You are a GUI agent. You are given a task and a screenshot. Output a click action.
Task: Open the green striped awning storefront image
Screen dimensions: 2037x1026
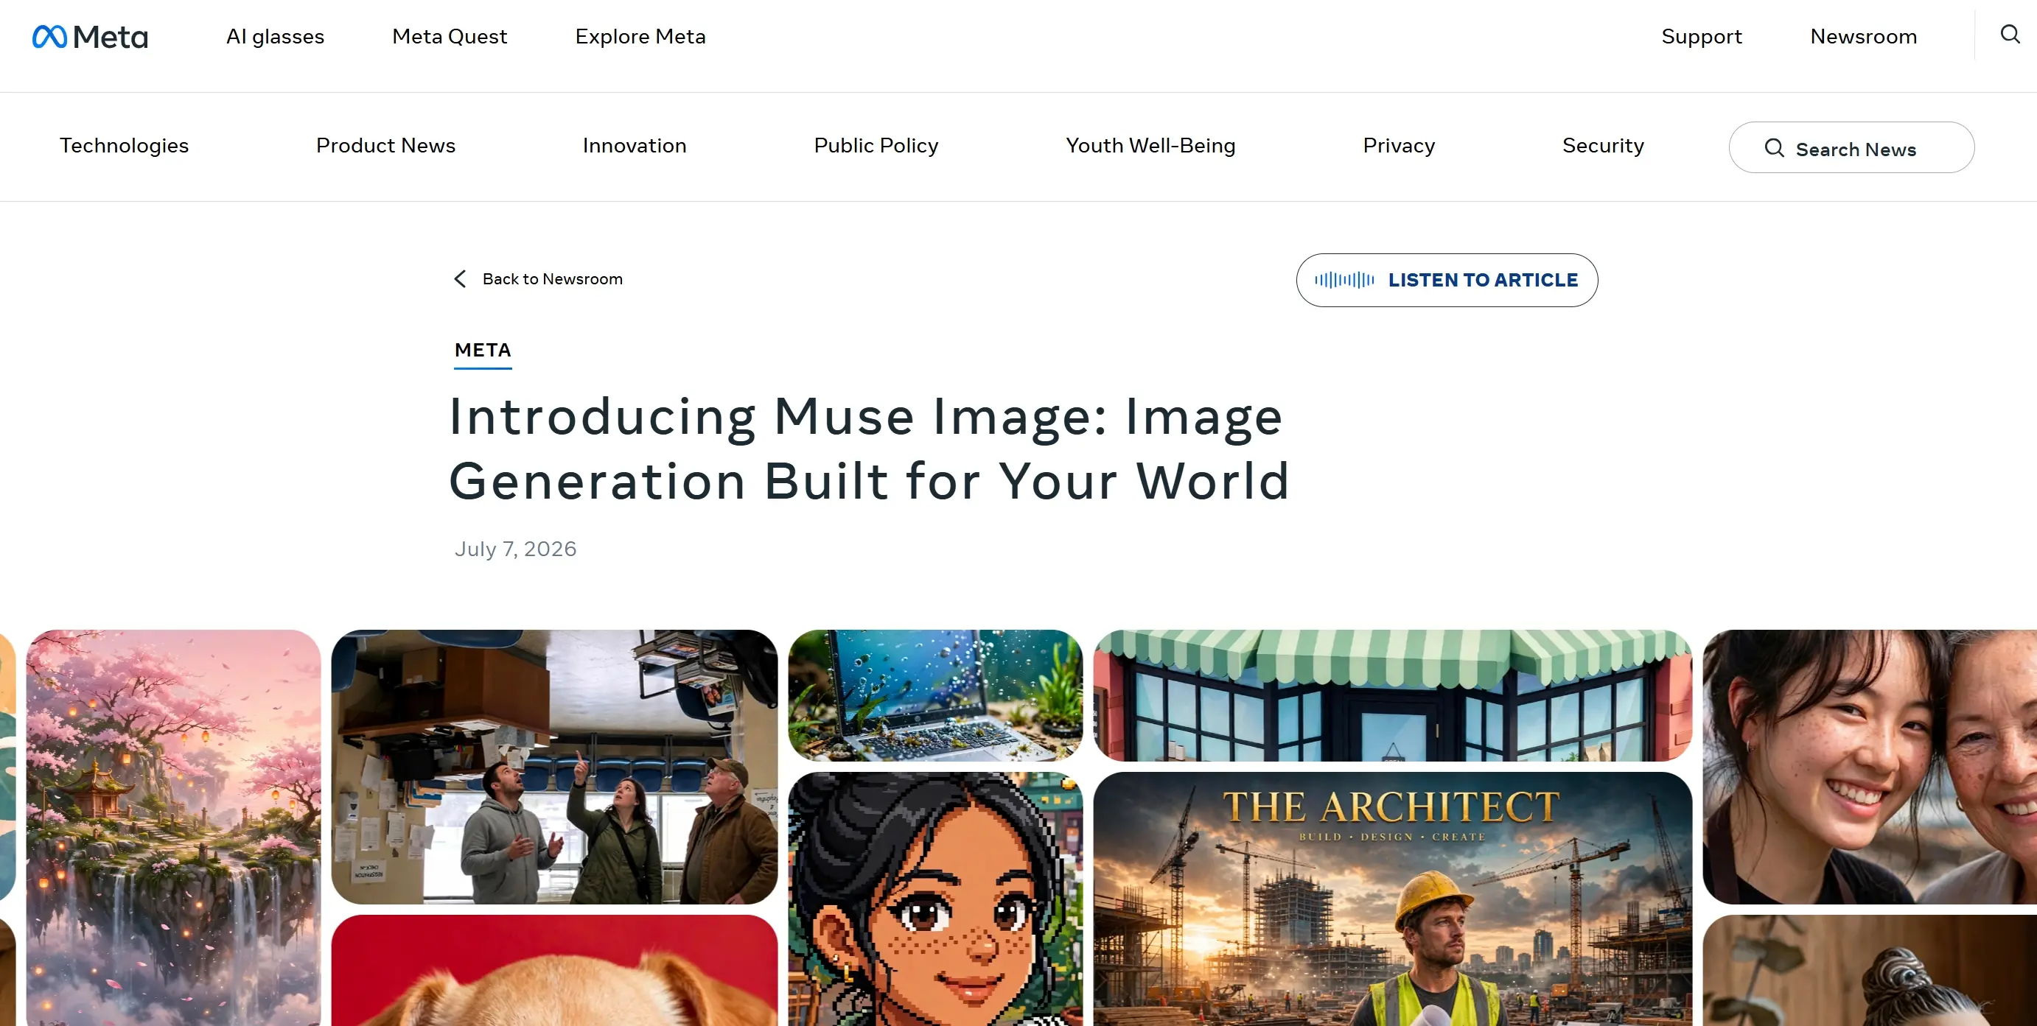[x=1391, y=695]
